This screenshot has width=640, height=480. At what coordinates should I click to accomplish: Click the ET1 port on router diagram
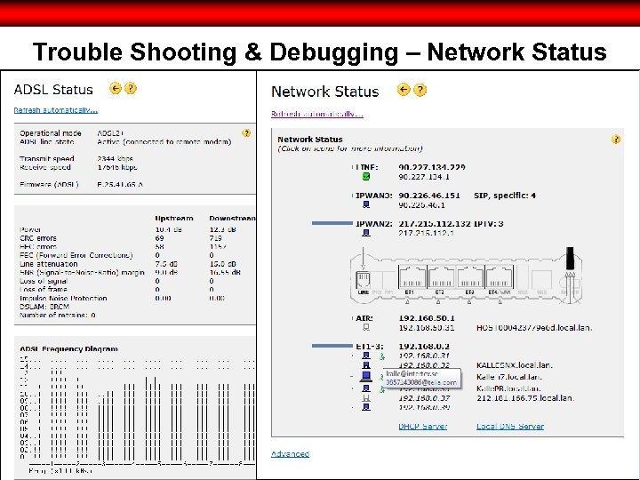412,276
